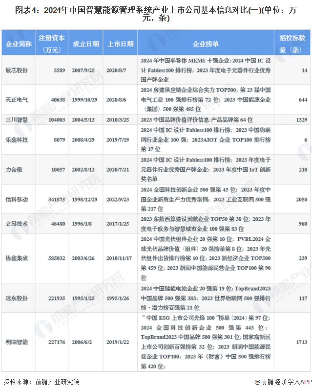
Task: Click bid count value 1329
Action: [302, 120]
